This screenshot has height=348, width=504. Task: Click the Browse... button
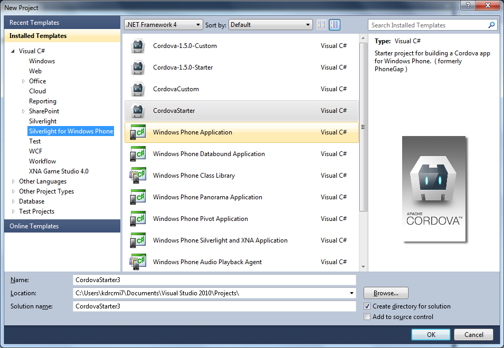click(x=386, y=293)
